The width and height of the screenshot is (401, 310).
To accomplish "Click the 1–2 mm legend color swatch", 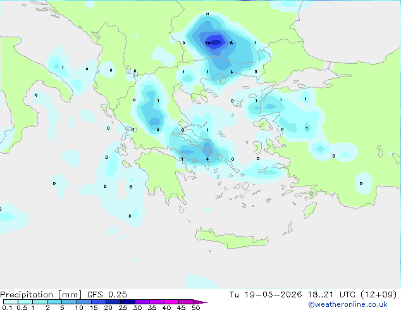I will click(x=40, y=302).
